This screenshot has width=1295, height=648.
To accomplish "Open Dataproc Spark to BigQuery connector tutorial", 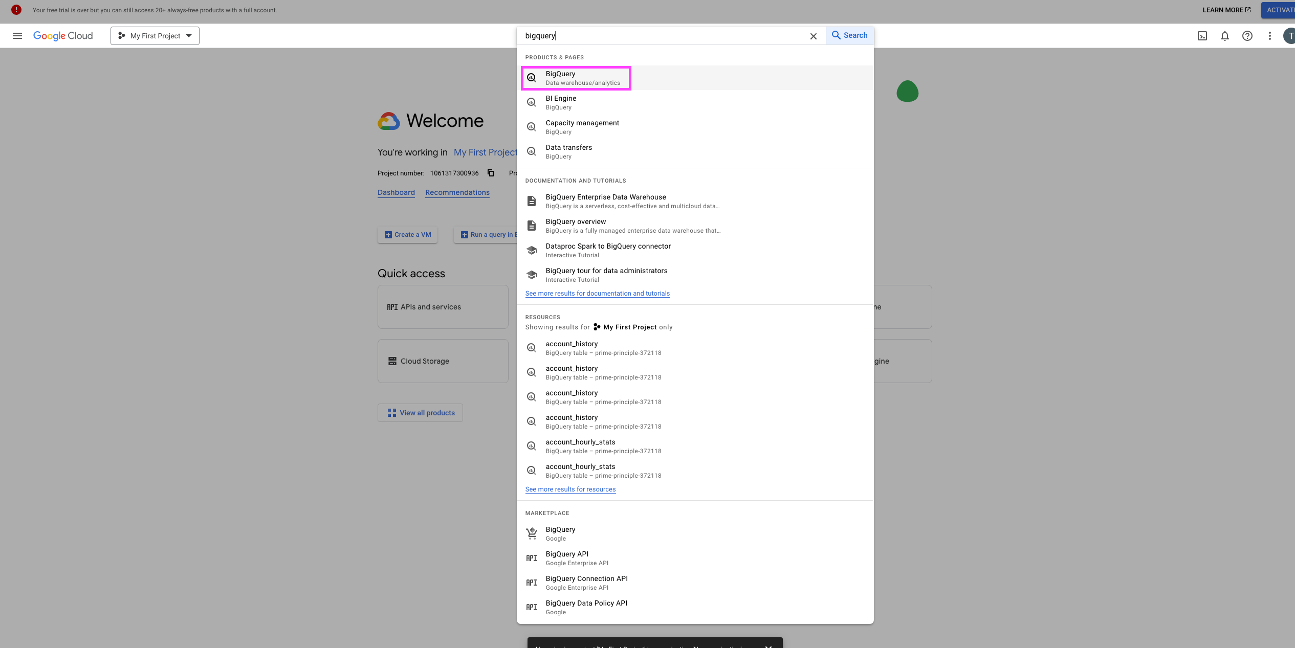I will point(695,250).
